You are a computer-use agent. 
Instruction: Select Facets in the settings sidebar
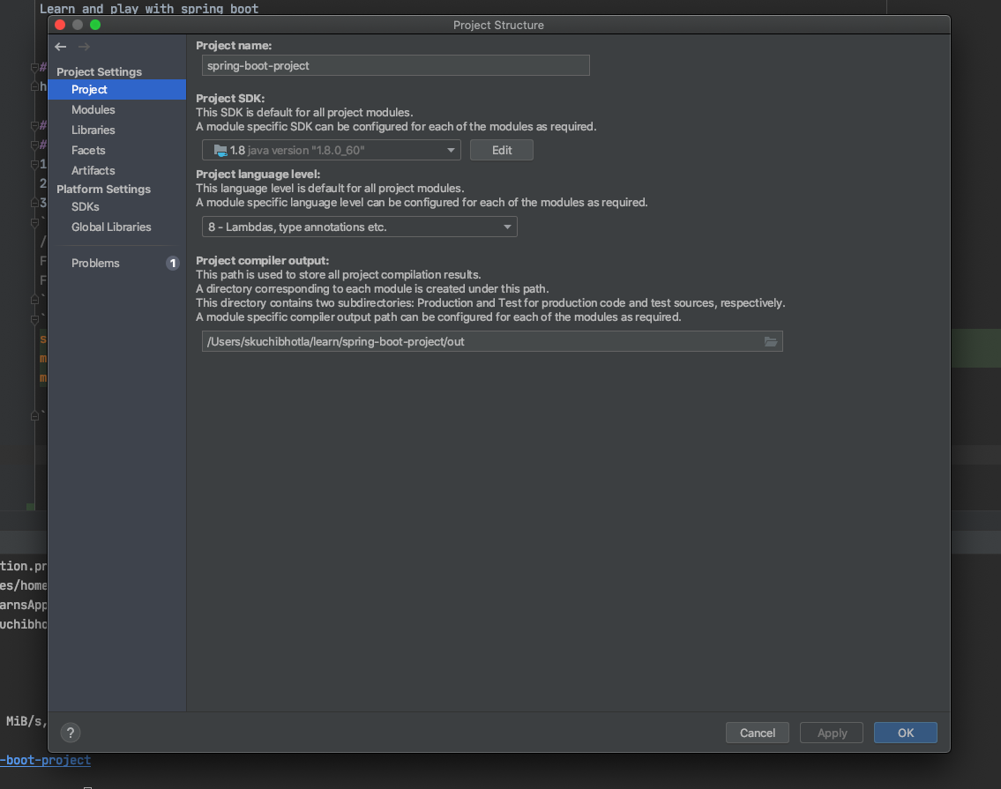point(87,150)
